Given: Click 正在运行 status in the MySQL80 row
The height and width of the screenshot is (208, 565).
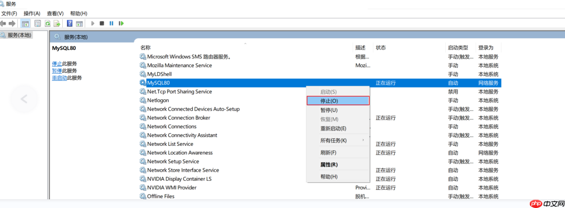Looking at the screenshot, I should point(386,83).
